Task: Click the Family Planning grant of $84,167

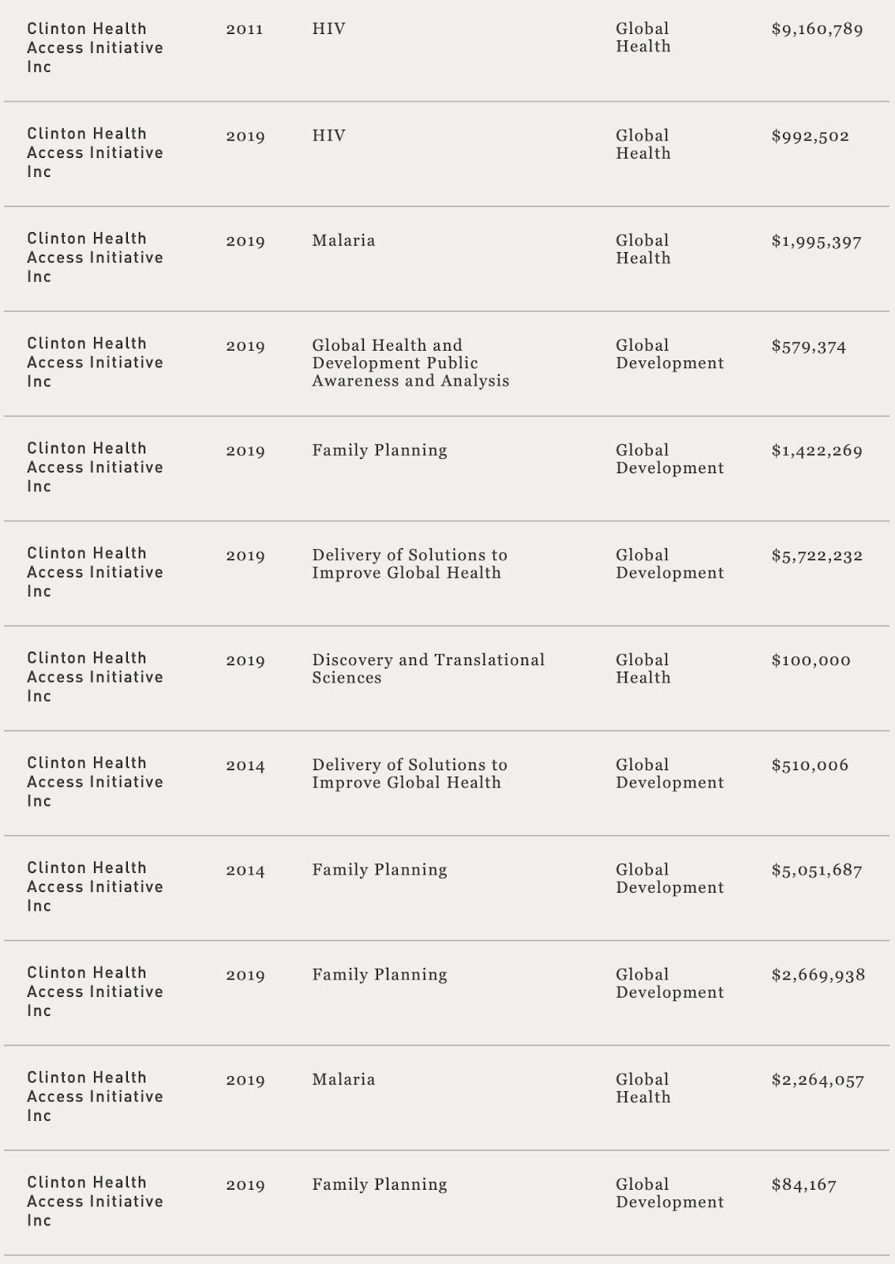Action: click(x=447, y=1203)
